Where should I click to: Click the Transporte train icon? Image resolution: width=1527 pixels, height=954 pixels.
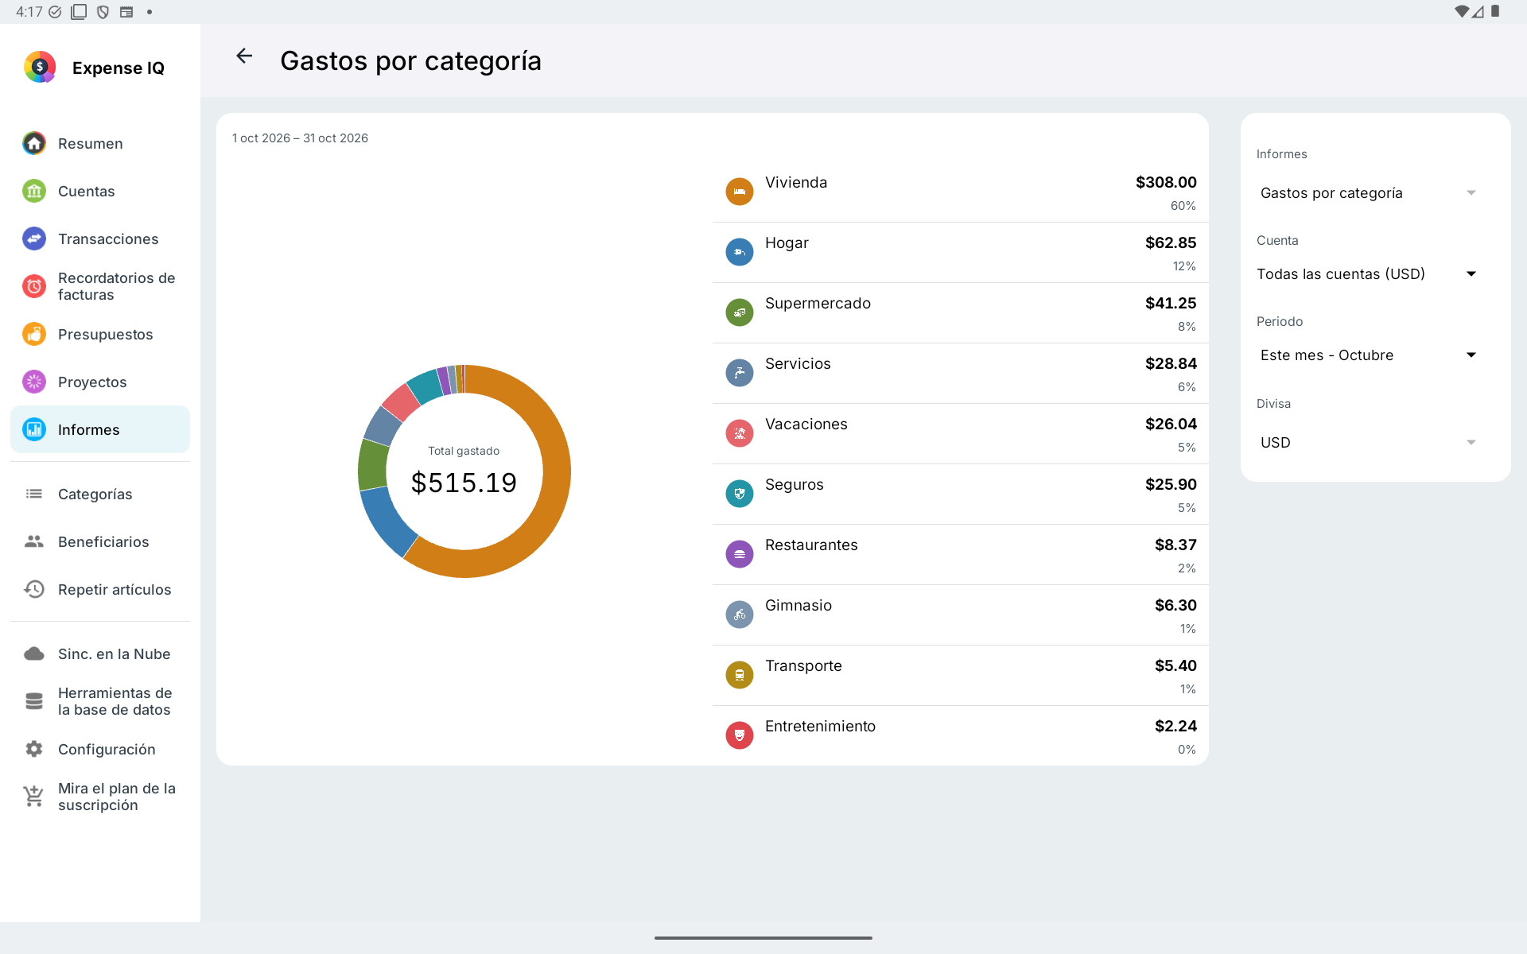point(740,675)
